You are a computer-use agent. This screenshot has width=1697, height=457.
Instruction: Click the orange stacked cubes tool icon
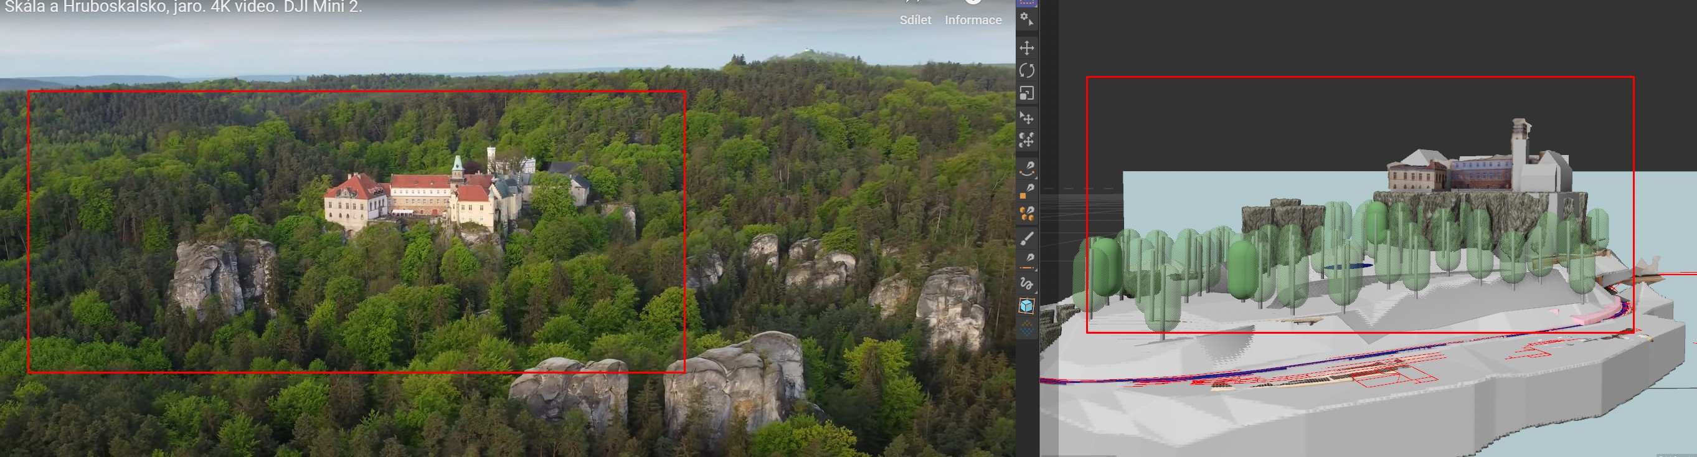point(1026,214)
